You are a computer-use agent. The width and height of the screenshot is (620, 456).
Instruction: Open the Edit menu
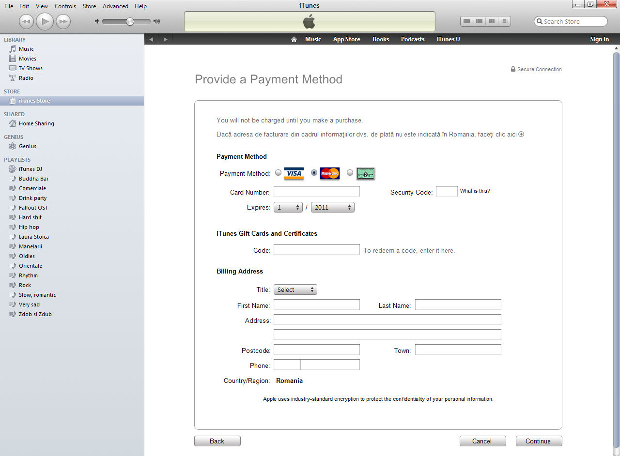click(x=24, y=6)
